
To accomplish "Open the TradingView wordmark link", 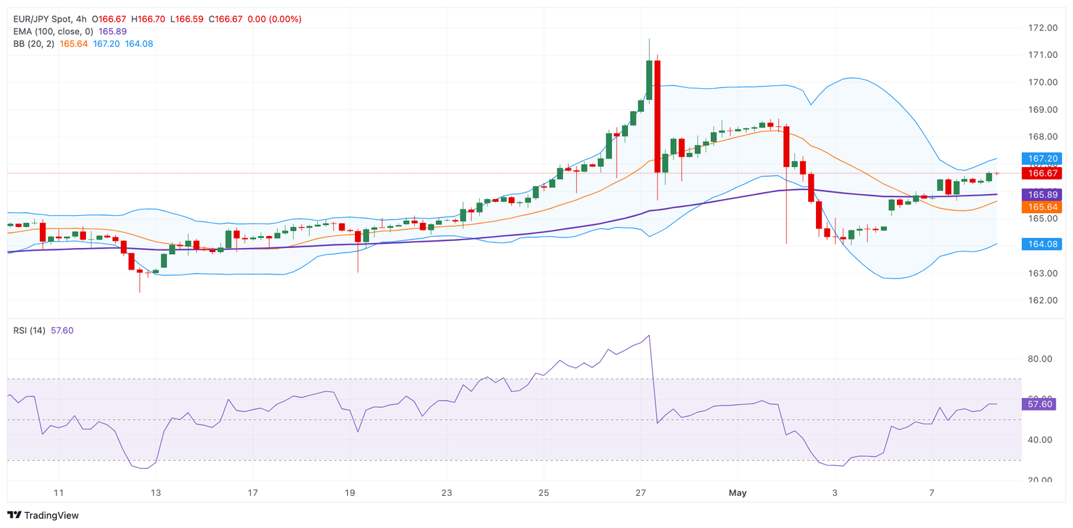I will coord(51,515).
